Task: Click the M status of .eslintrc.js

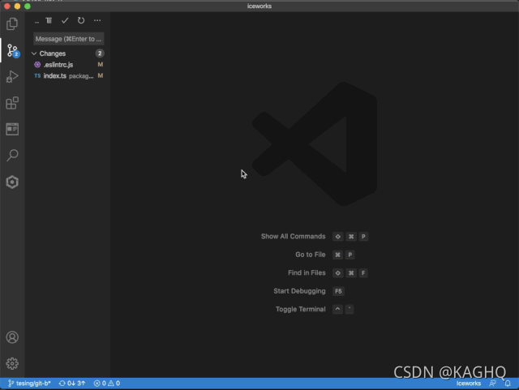Action: coord(101,65)
